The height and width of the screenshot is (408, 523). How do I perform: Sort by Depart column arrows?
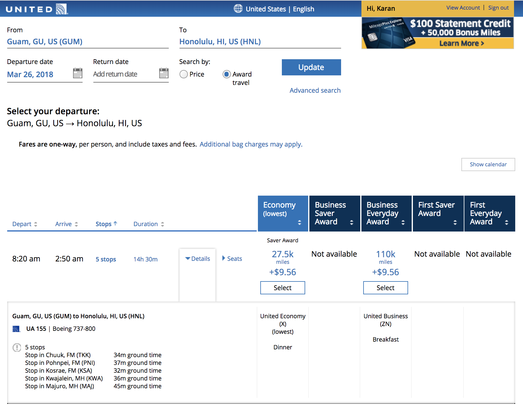point(36,224)
